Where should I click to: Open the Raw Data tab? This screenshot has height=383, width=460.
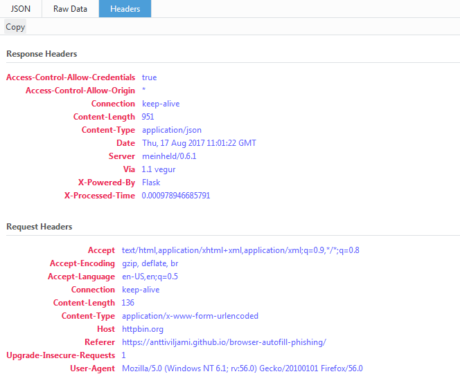coord(71,9)
